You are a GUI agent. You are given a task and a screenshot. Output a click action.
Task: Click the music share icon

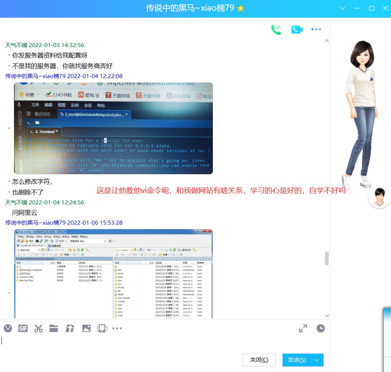click(x=70, y=329)
